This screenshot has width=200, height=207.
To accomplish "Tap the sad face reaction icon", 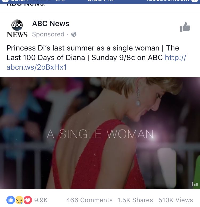I will (x=19, y=200).
